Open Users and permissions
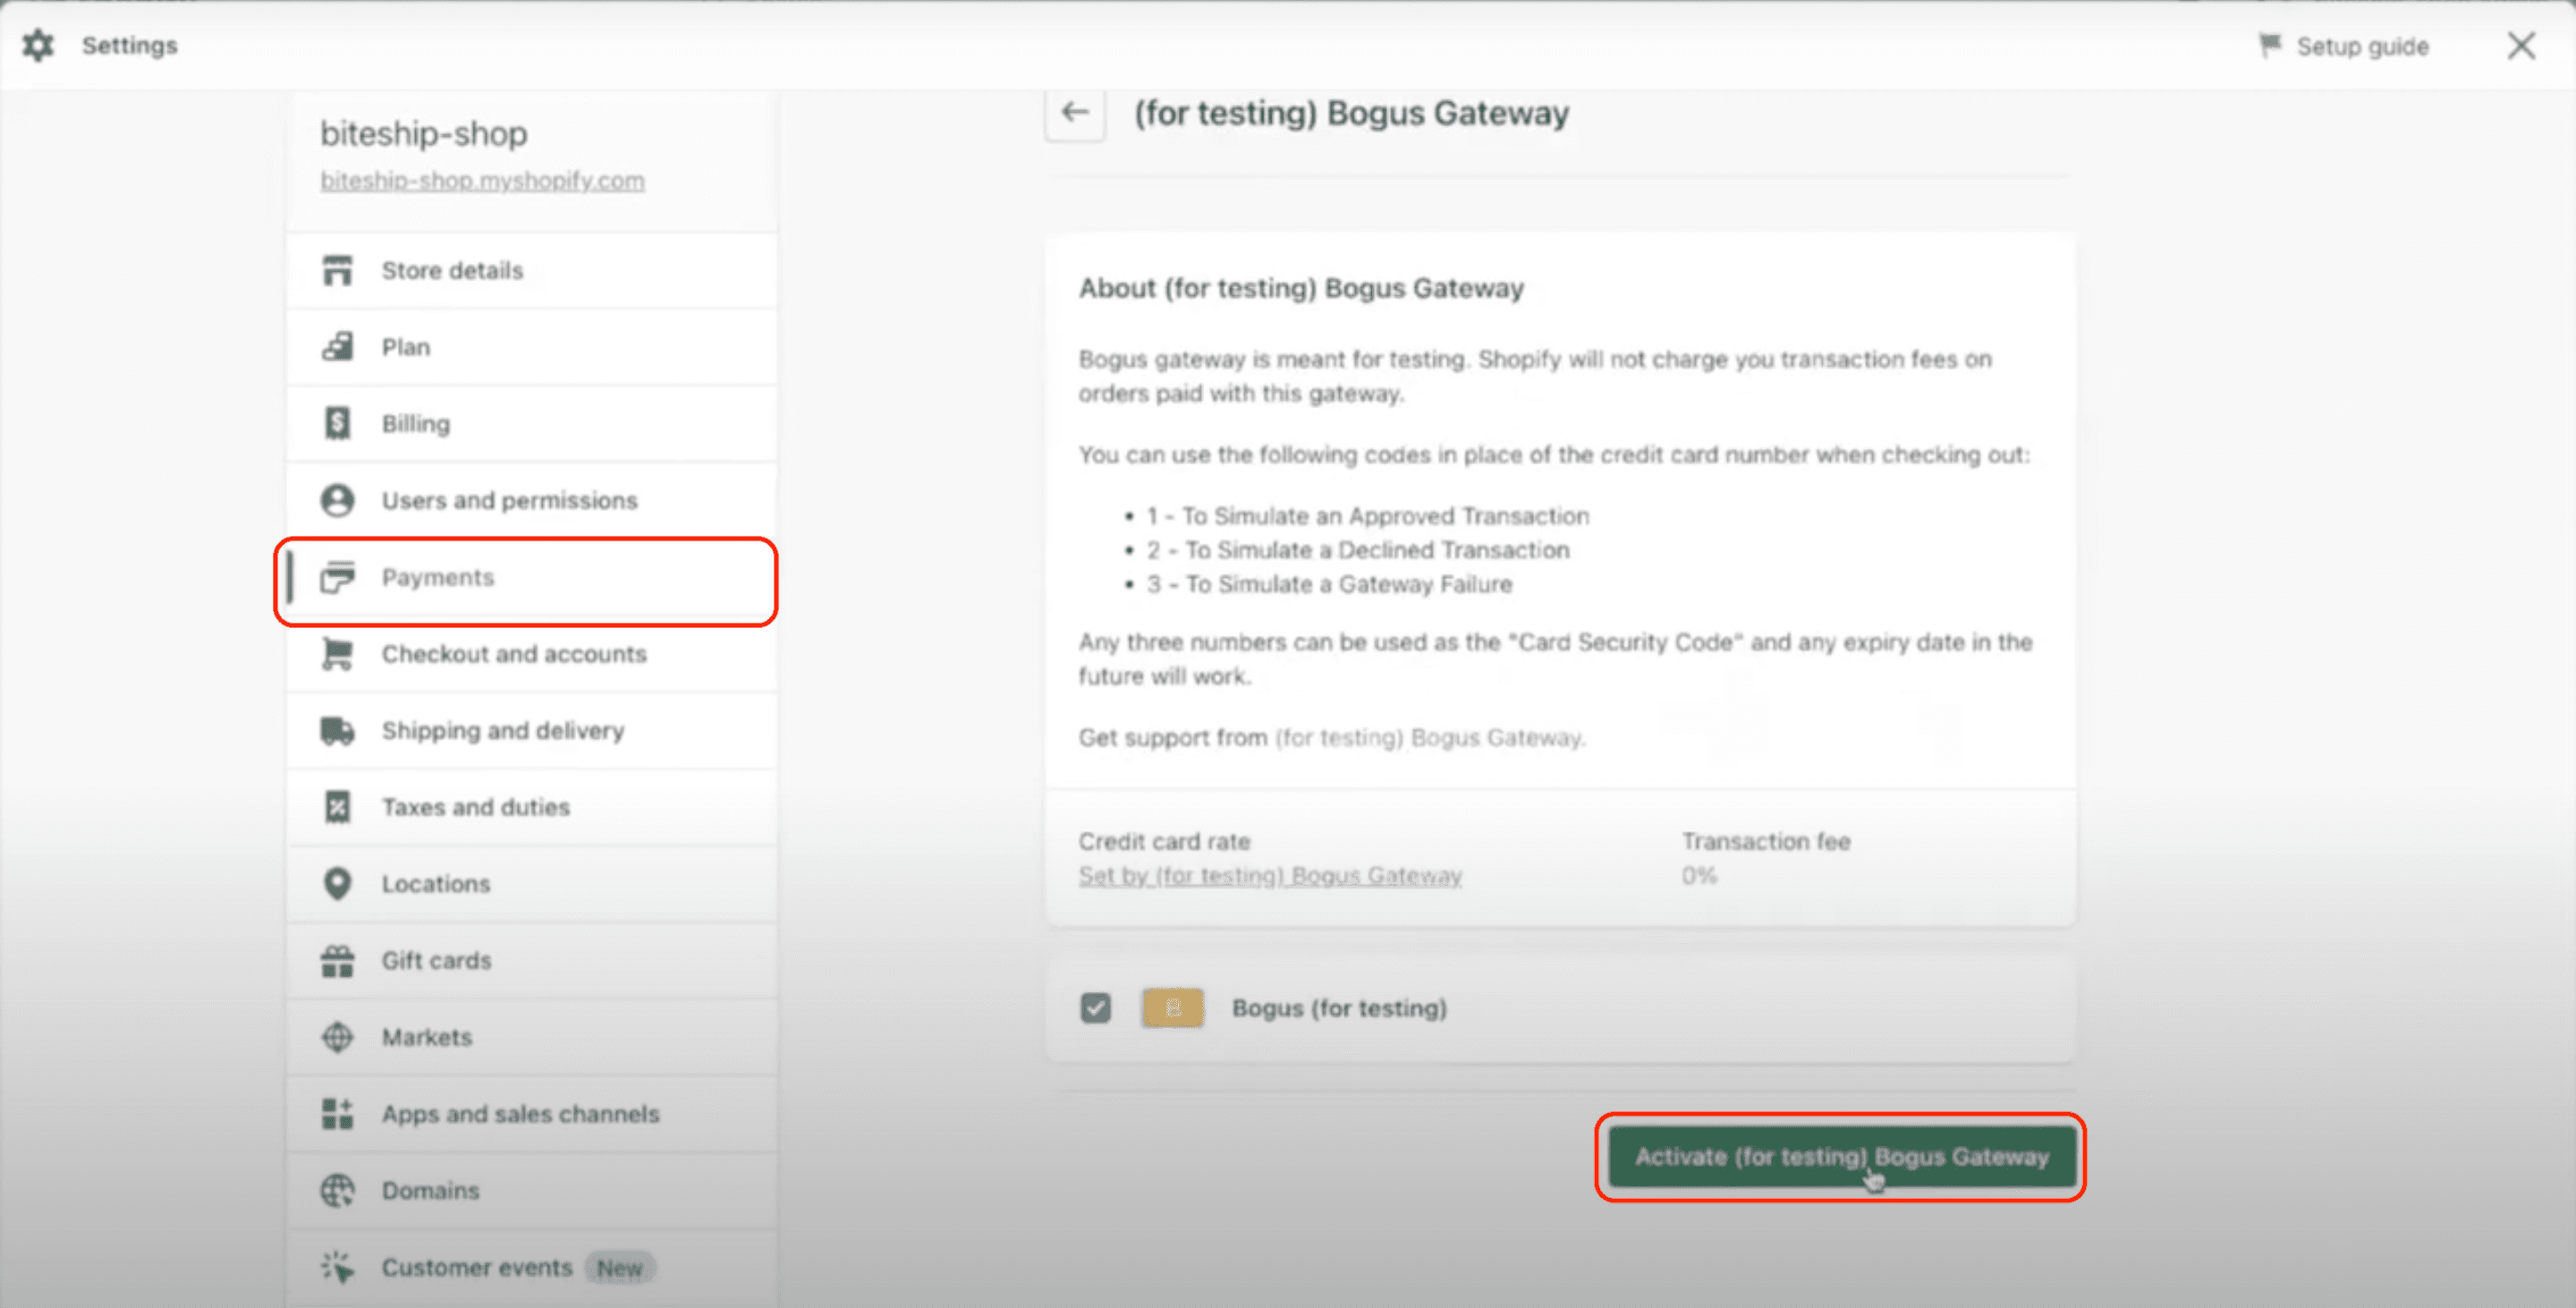 tap(531, 500)
